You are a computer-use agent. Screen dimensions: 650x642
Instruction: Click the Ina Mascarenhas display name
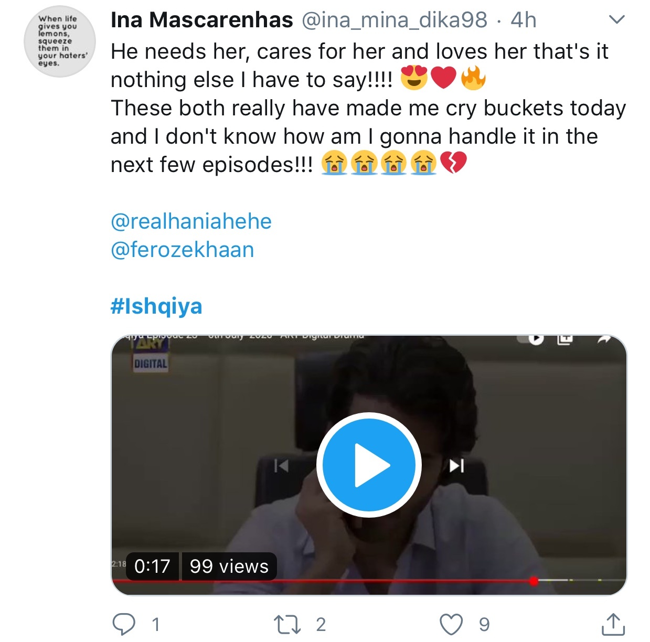click(202, 20)
